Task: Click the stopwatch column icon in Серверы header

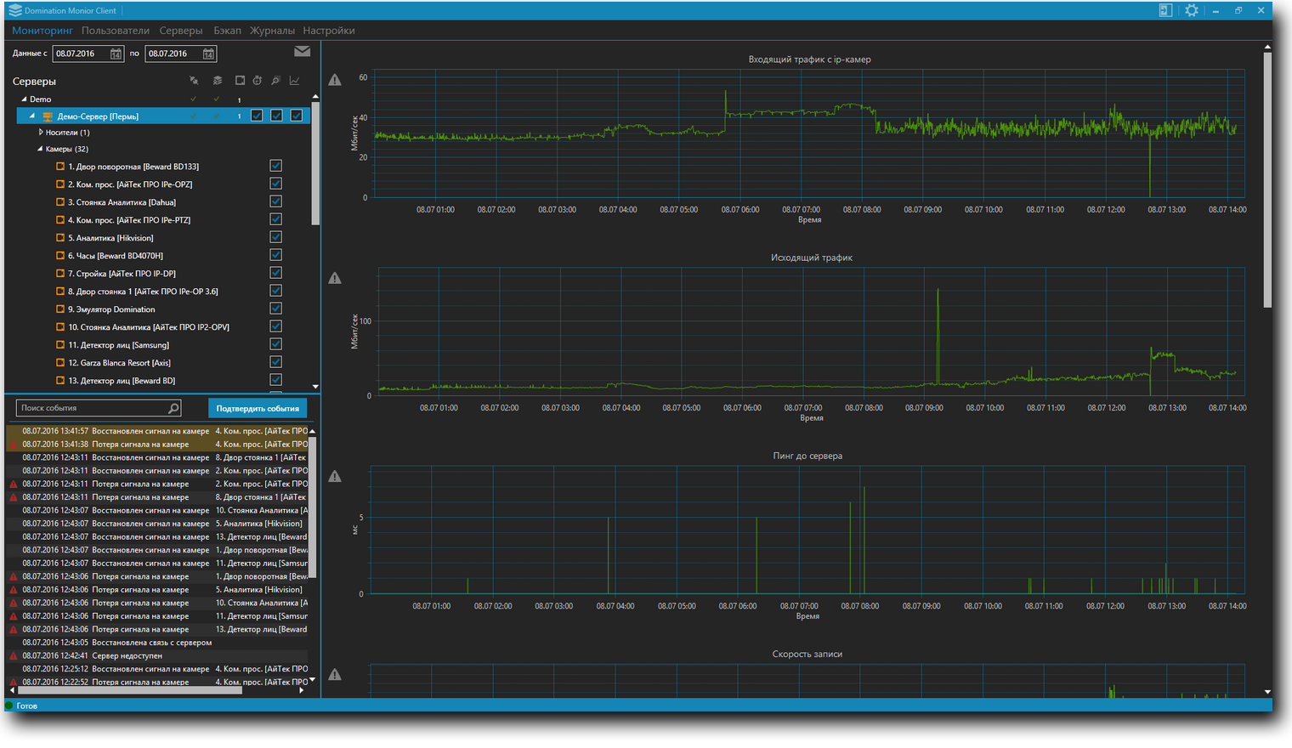Action: (258, 81)
